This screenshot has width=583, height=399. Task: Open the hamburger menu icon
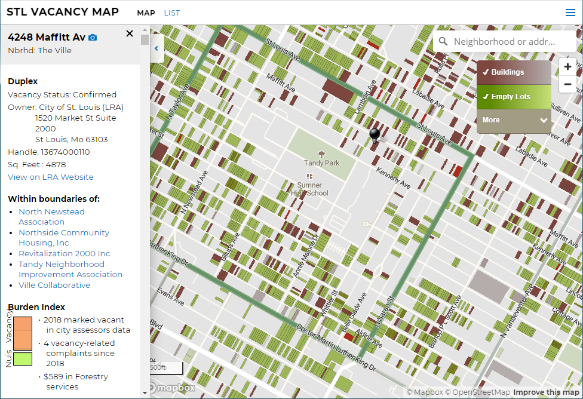coord(570,13)
